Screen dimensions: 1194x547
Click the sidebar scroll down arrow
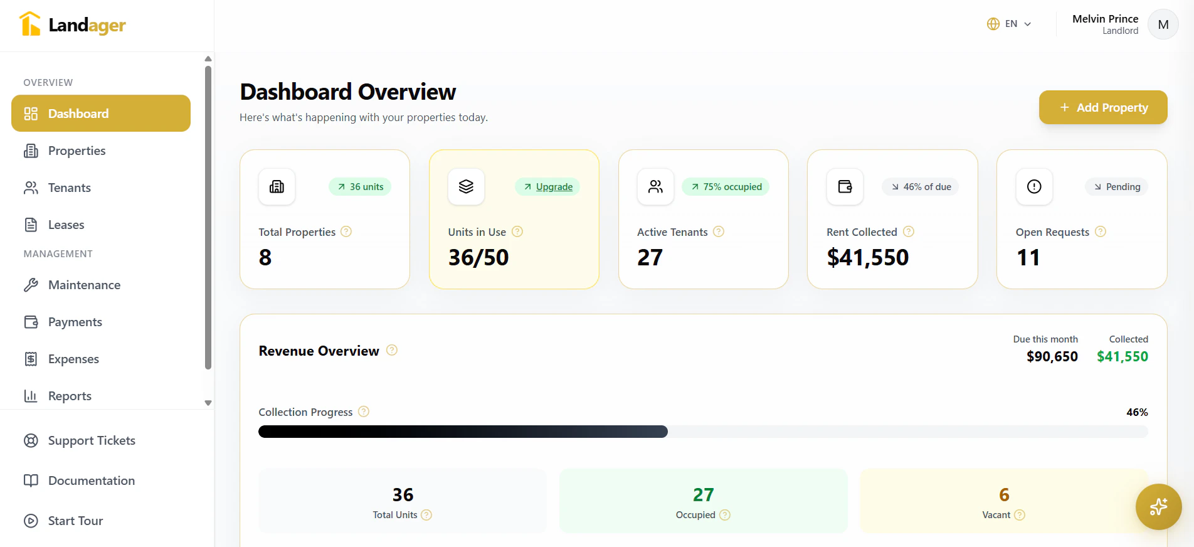(208, 403)
